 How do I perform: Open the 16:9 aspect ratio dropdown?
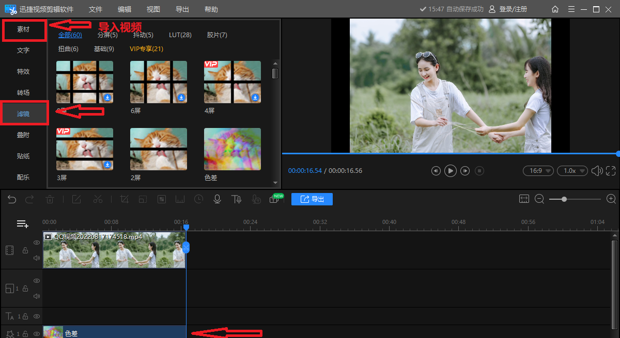(538, 171)
